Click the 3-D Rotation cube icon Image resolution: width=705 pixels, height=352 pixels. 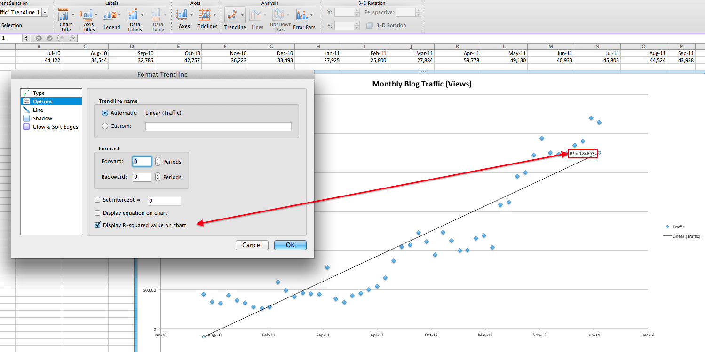coord(370,25)
